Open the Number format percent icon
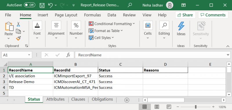Image resolution: width=232 pixels, height=110 pixels. click(x=76, y=25)
